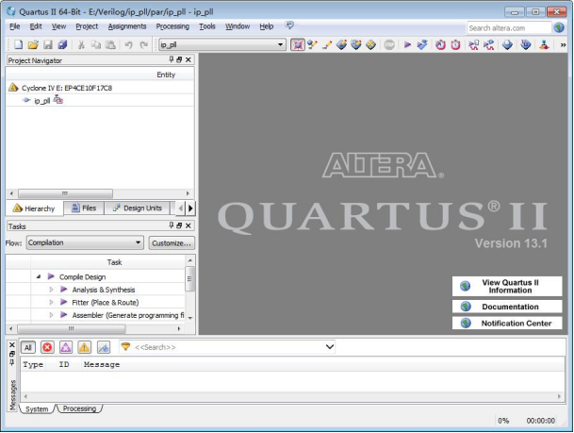Toggle warning messages filter triangle

point(84,347)
